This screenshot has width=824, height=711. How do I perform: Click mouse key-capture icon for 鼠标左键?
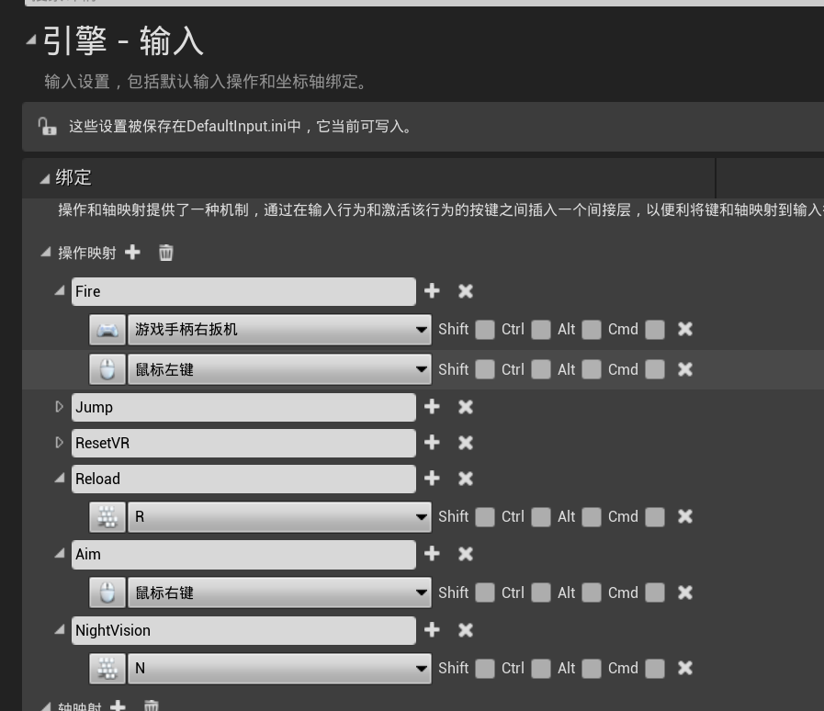click(107, 369)
